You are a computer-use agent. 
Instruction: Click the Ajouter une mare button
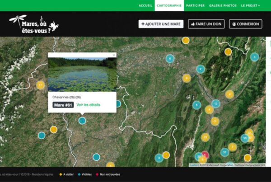point(161,24)
